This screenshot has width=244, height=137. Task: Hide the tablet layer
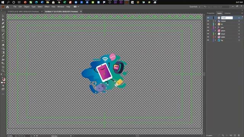click(x=208, y=37)
